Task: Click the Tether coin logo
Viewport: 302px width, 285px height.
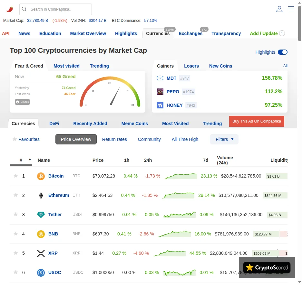Action: tap(41, 215)
